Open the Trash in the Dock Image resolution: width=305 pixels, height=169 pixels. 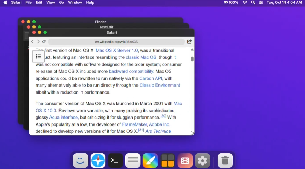(225, 160)
